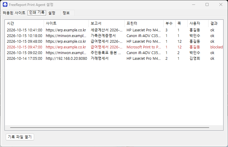Screen dimensions: 228x147
Task: Click the 김영희 user cell
Action: [x=195, y=58]
